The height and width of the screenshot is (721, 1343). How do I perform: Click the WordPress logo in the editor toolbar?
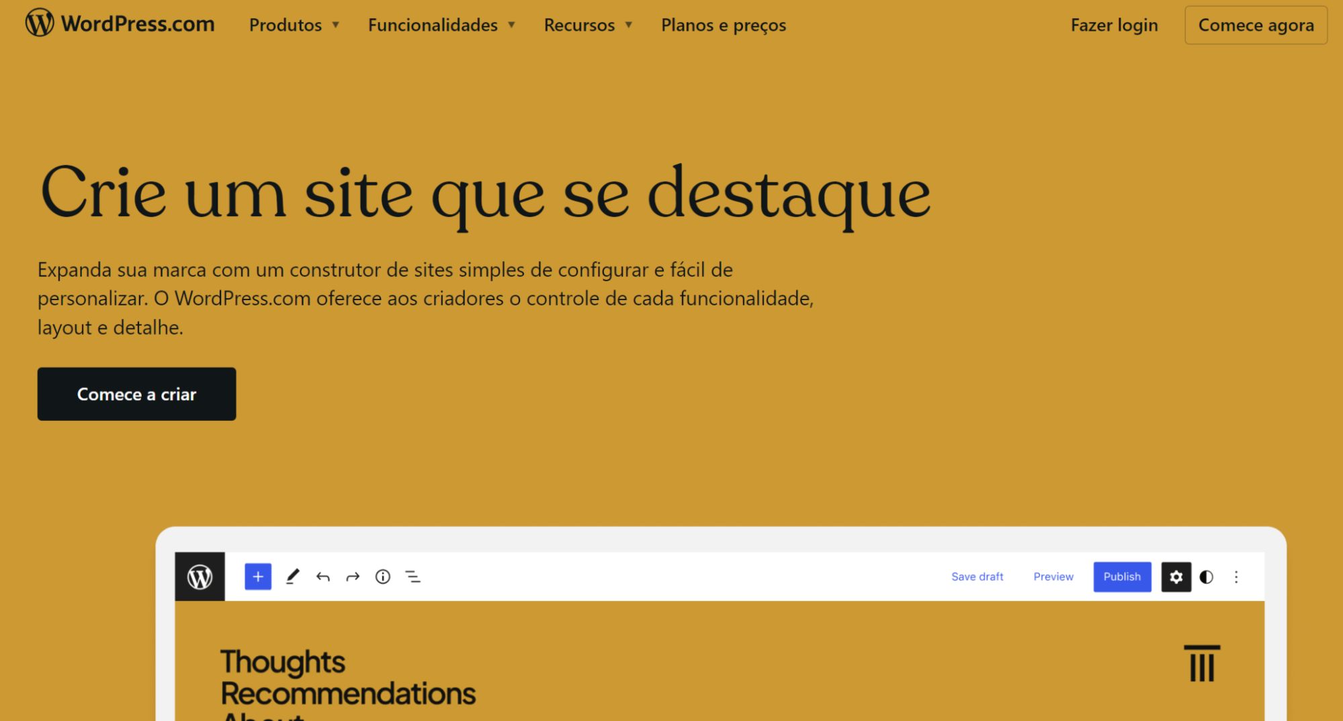pyautogui.click(x=200, y=577)
